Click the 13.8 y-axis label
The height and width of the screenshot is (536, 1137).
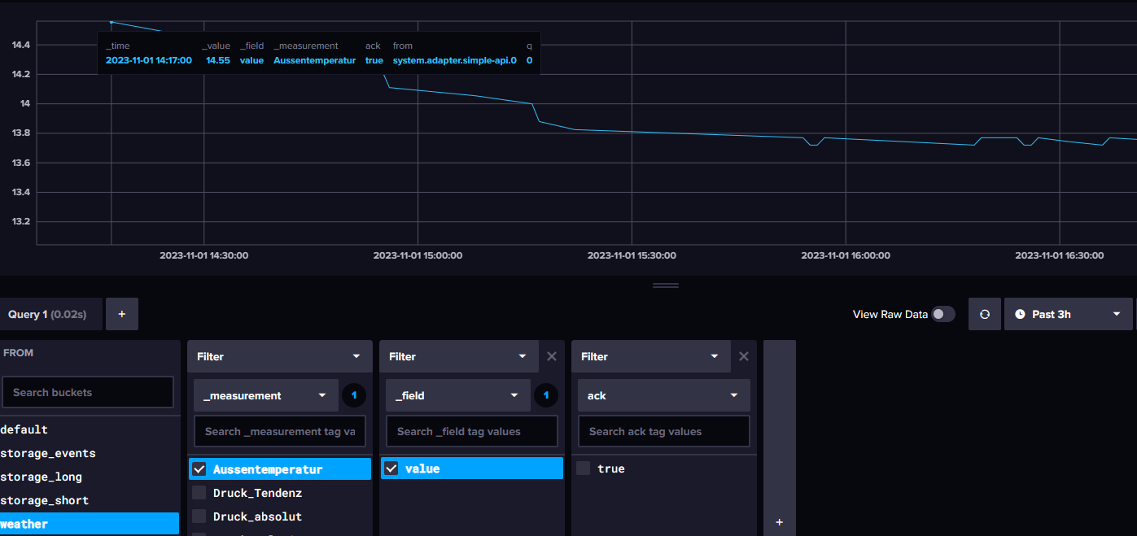click(x=20, y=133)
